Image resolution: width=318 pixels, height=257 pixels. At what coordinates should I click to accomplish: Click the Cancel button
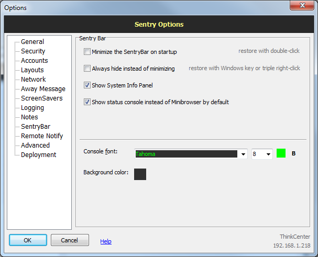[x=70, y=240]
